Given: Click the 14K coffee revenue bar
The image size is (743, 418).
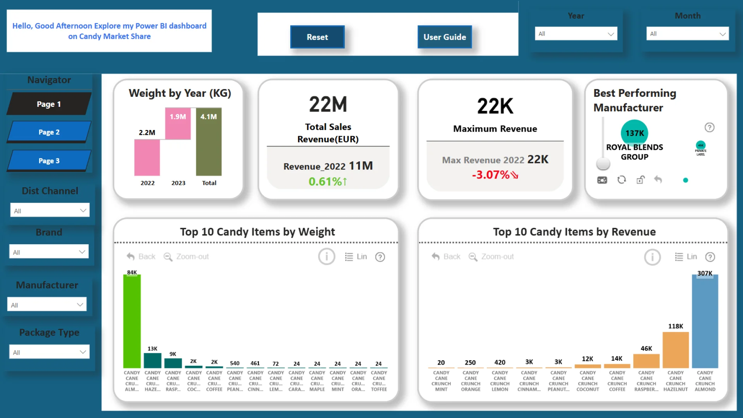Looking at the screenshot, I should 617,366.
